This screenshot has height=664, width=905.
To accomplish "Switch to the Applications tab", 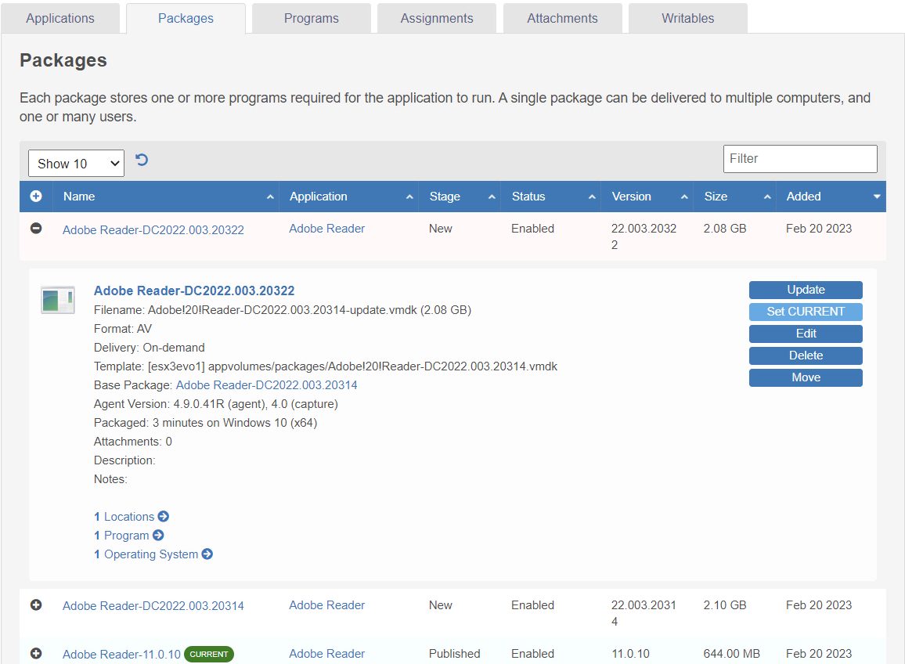I will pyautogui.click(x=60, y=17).
